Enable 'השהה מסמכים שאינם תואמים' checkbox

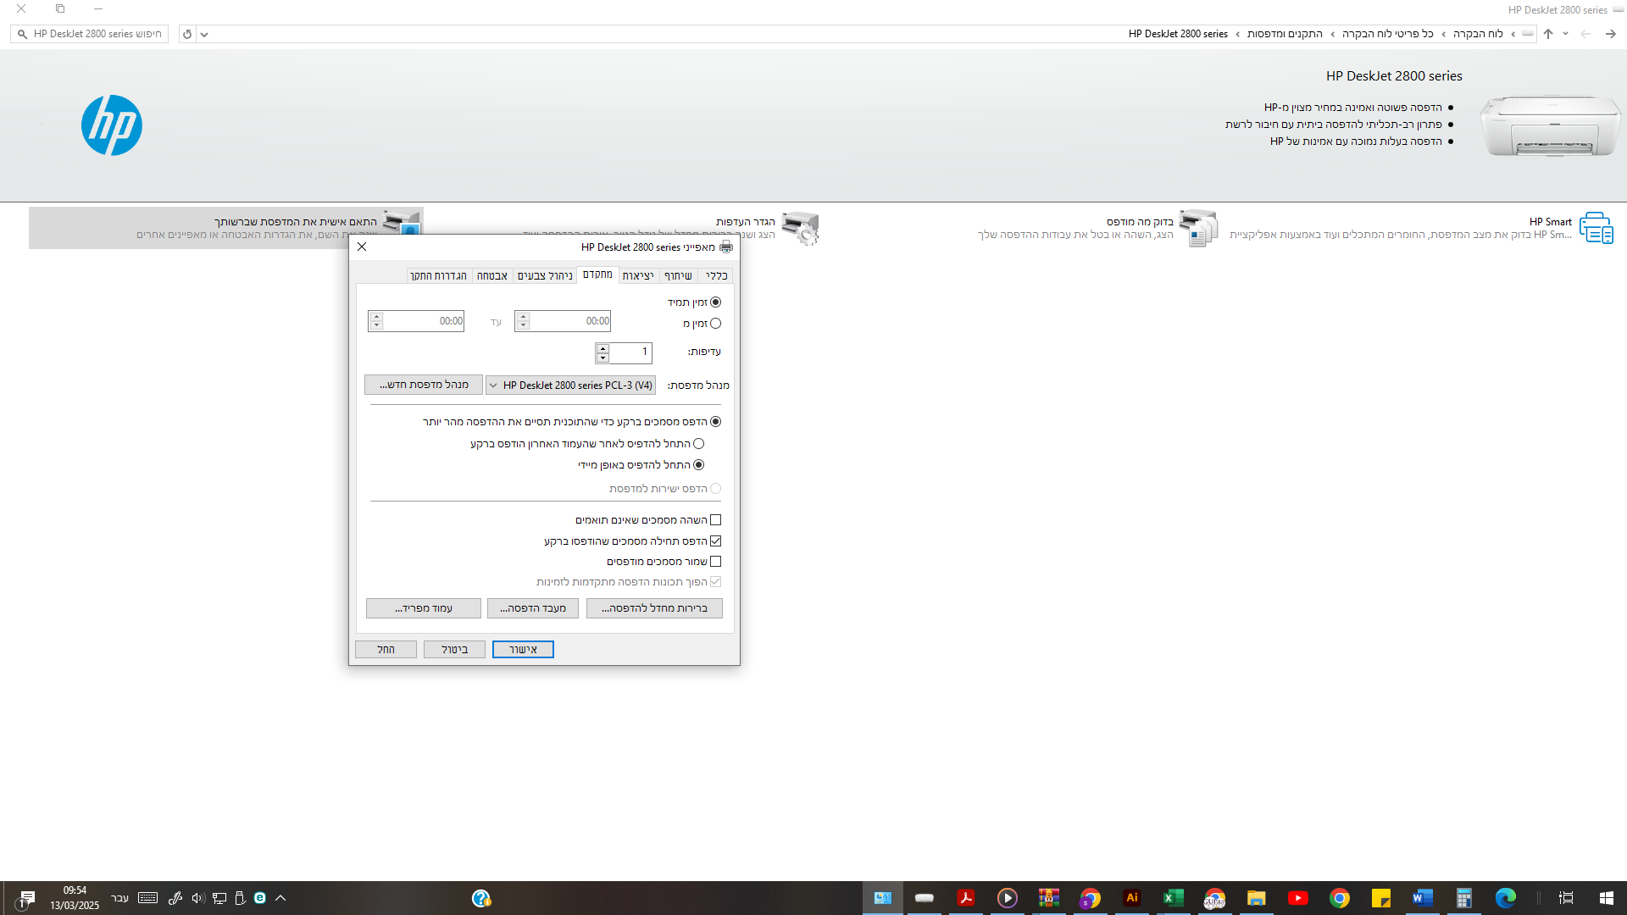coord(716,520)
